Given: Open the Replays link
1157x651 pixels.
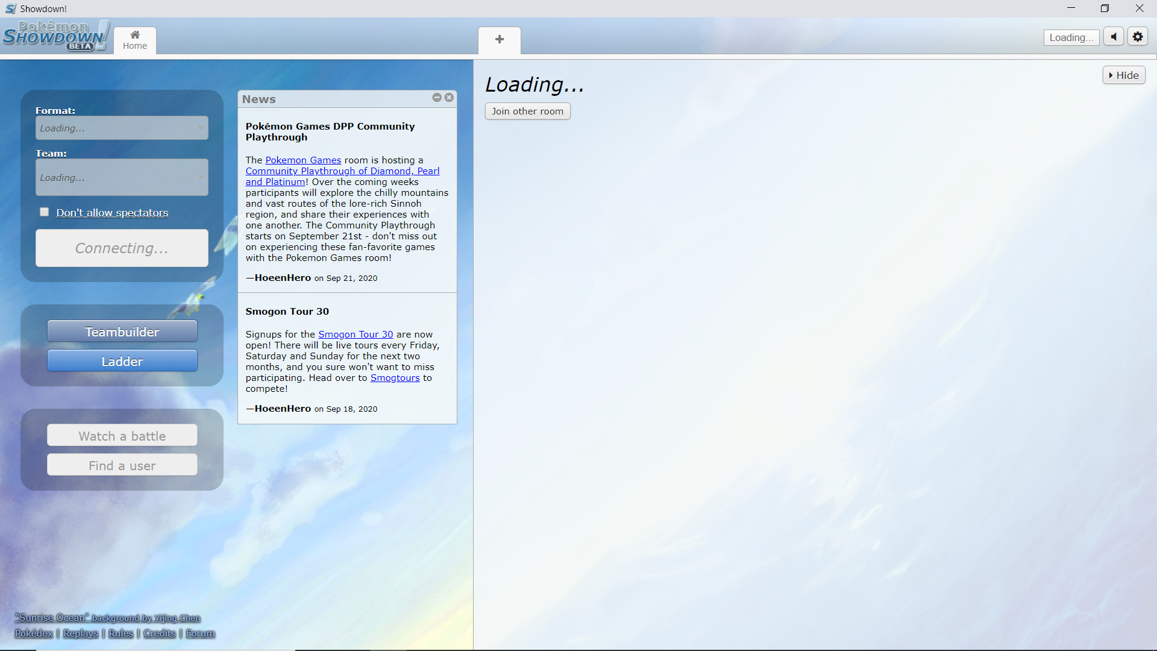Looking at the screenshot, I should [x=81, y=634].
